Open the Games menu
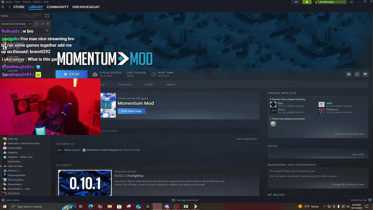The width and height of the screenshot is (373, 210). coord(37,2)
